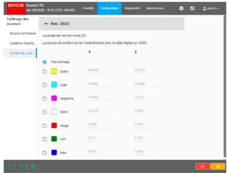227x173 pixels.
Task: Open Source lumineuse in sidebar
Action: 23,33
